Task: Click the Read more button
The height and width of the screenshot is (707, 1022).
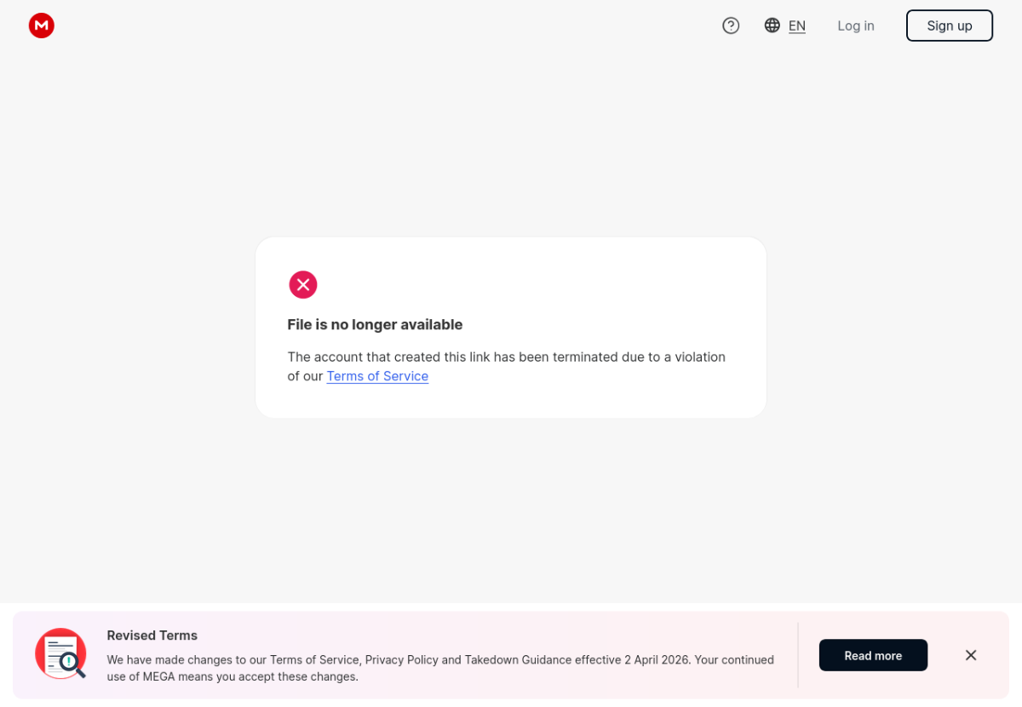Action: 873,655
